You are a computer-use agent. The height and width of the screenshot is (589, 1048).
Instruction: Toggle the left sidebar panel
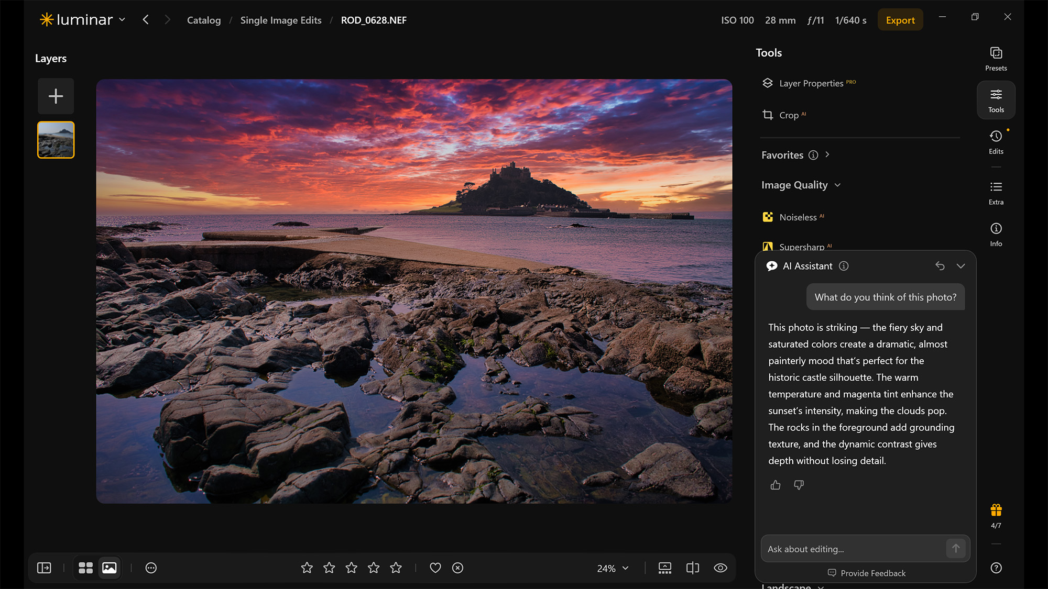pyautogui.click(x=44, y=568)
